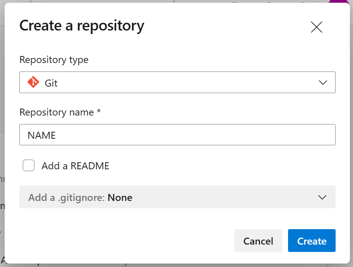Expand the Add a .gitignore dropdown
Image resolution: width=353 pixels, height=267 pixels.
(177, 197)
